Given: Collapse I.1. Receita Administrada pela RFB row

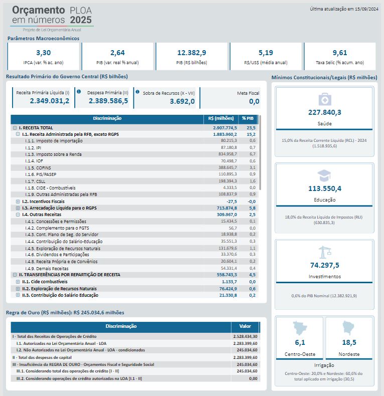Looking at the screenshot, I should point(18,134).
